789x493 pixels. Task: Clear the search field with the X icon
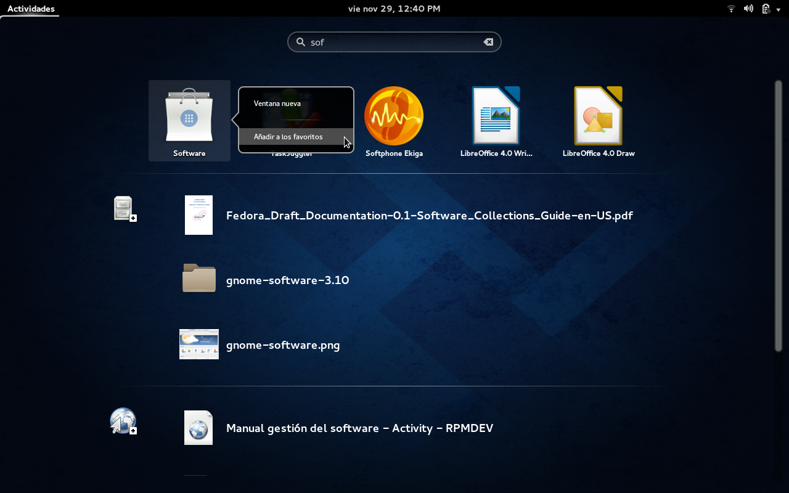488,42
